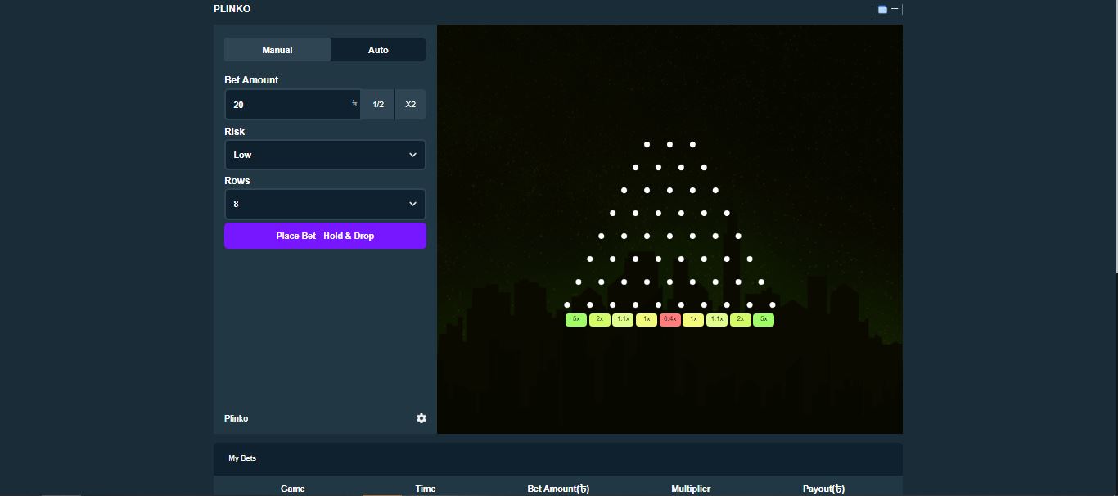
Task: Click the minimize dash icon at top right
Action: click(895, 9)
